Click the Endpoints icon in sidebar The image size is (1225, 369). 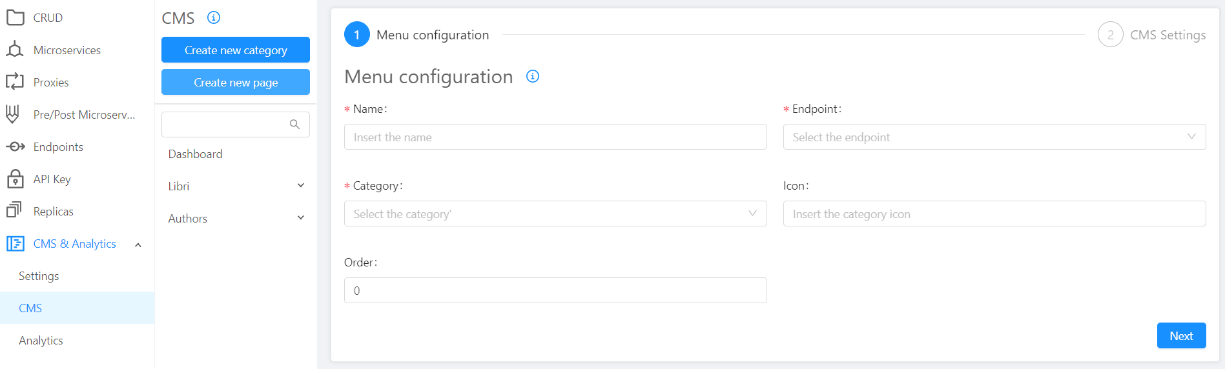click(15, 146)
